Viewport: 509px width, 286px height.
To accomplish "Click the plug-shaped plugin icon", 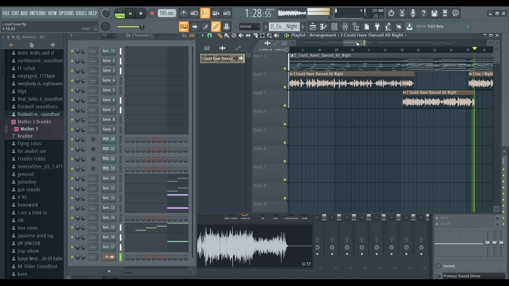I will click(x=377, y=27).
